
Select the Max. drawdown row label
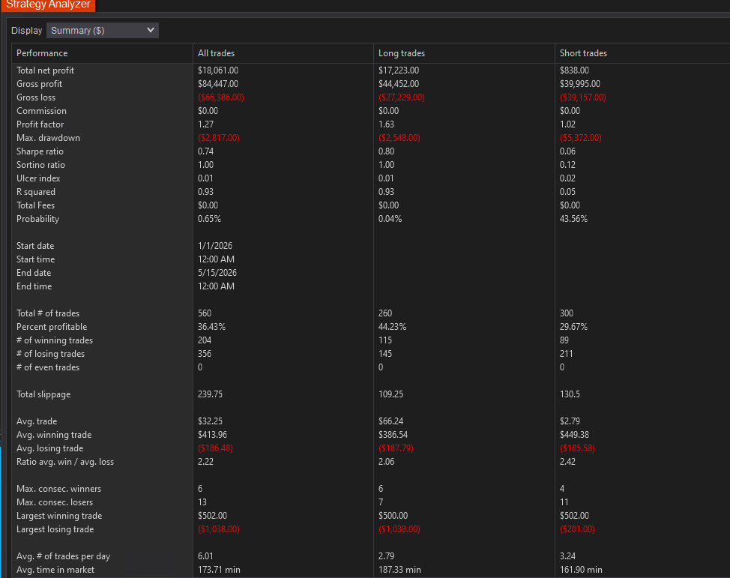48,138
